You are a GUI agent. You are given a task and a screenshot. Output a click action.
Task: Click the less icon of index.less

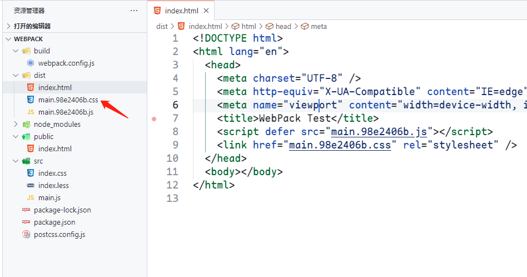coord(30,185)
